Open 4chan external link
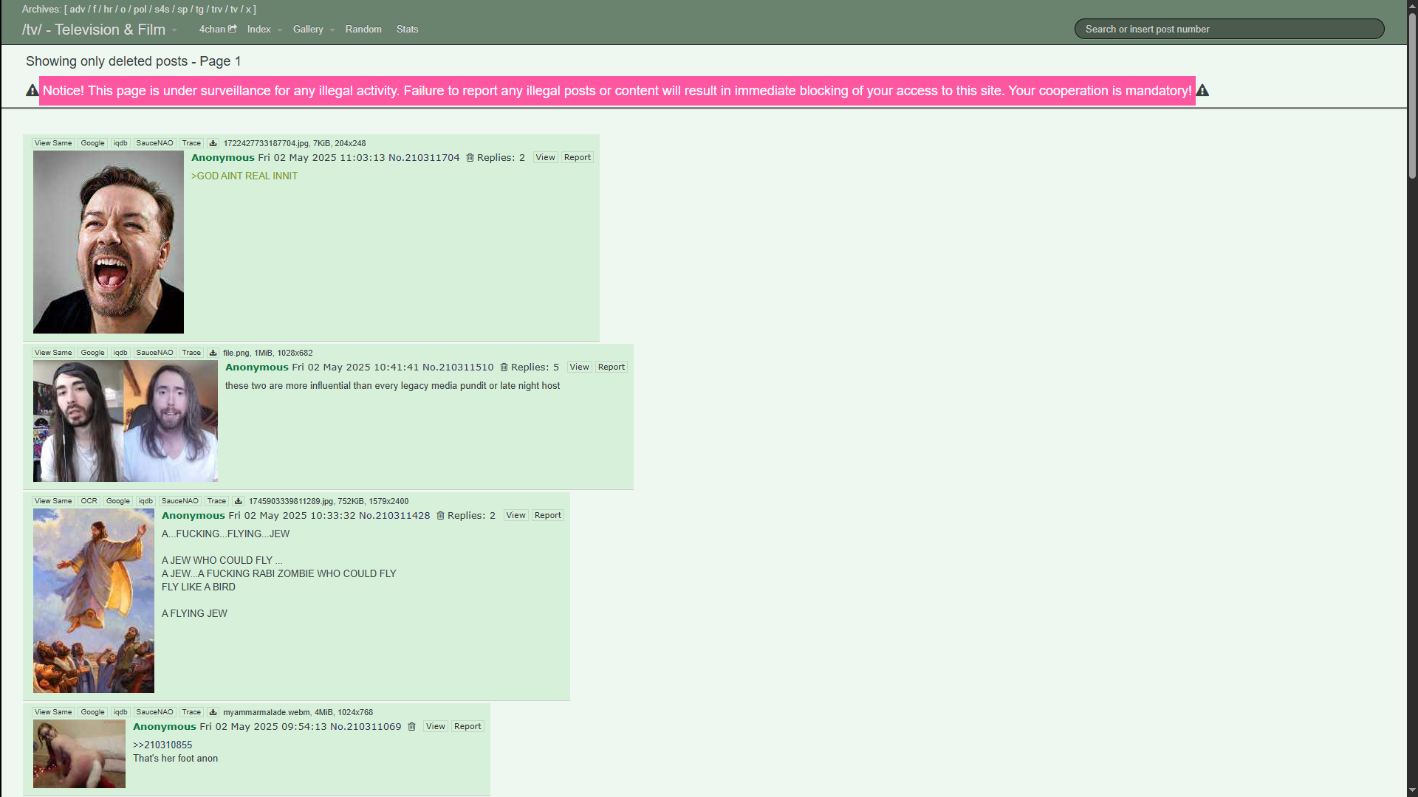1418x797 pixels. (x=218, y=30)
